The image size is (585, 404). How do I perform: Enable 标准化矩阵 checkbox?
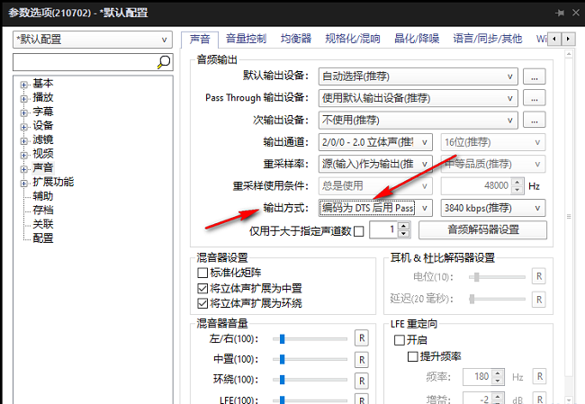coord(202,273)
